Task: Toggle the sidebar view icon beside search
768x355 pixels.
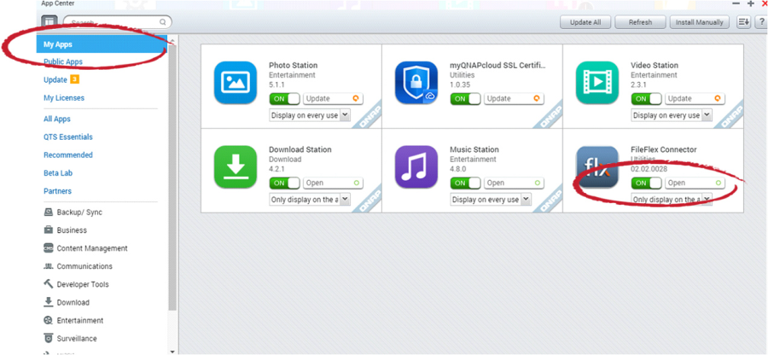Action: tap(49, 22)
